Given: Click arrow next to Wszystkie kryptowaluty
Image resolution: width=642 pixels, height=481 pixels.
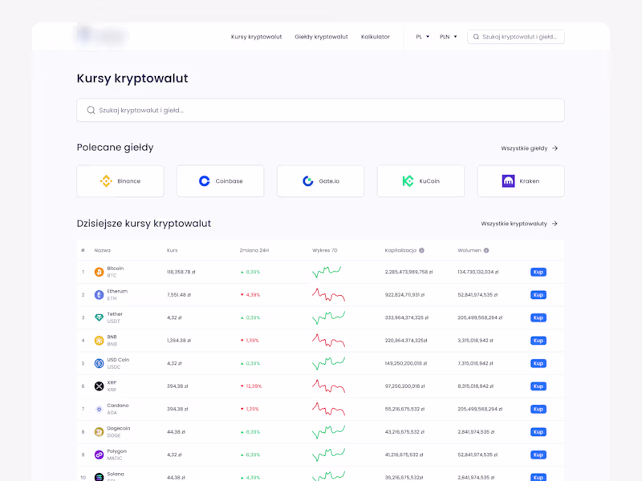Looking at the screenshot, I should [x=555, y=224].
